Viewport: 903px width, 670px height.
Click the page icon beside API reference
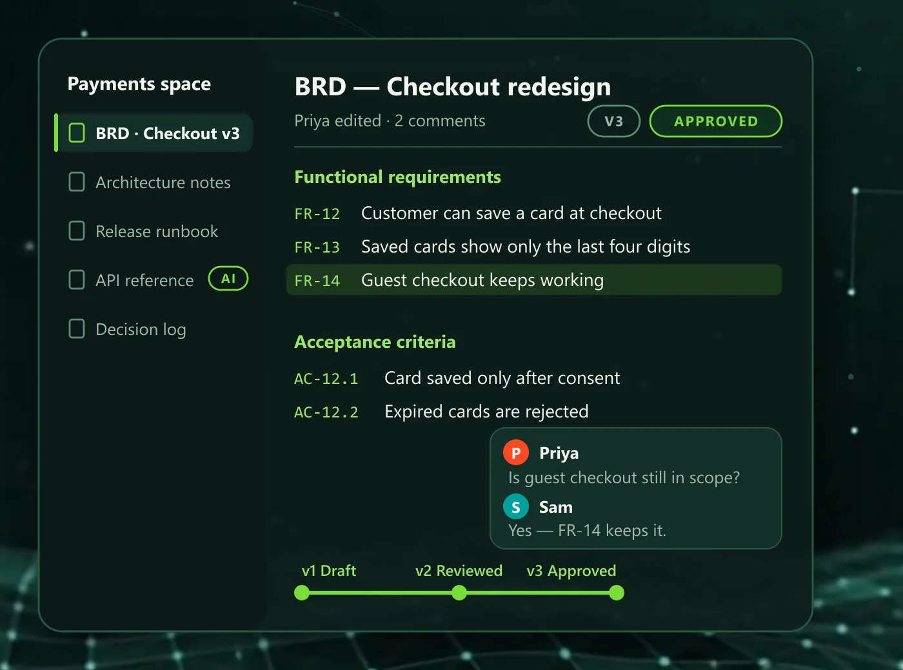click(x=77, y=280)
